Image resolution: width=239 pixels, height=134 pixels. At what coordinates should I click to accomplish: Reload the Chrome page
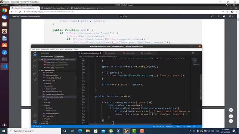(20, 12)
